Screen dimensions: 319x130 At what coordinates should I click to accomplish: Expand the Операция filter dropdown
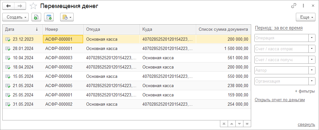point(312,38)
